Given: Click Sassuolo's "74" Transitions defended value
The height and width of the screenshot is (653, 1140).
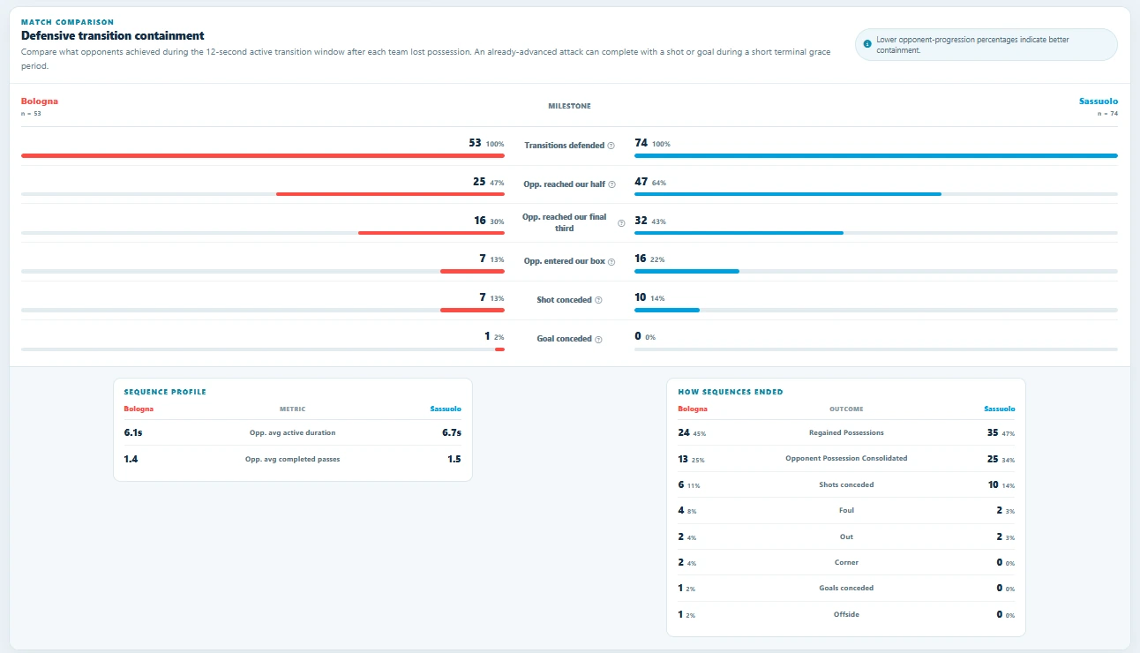Looking at the screenshot, I should [641, 143].
